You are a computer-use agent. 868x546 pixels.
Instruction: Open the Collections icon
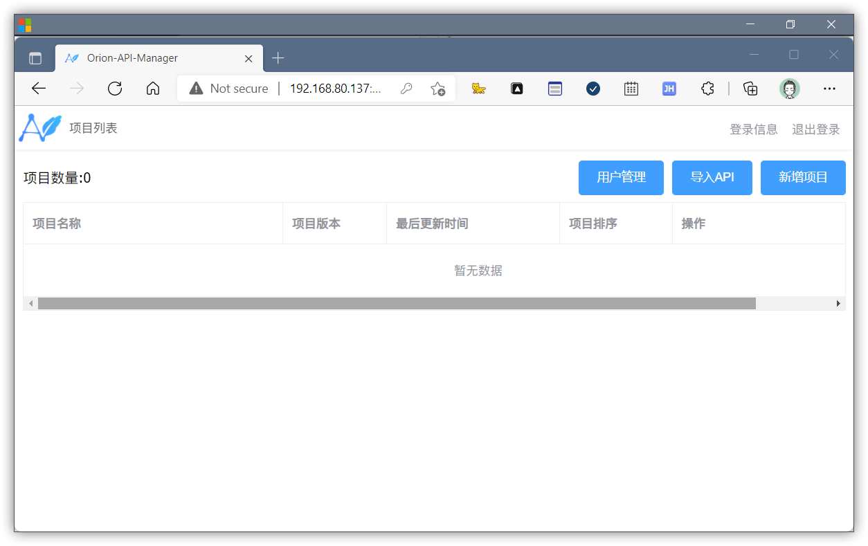click(750, 89)
